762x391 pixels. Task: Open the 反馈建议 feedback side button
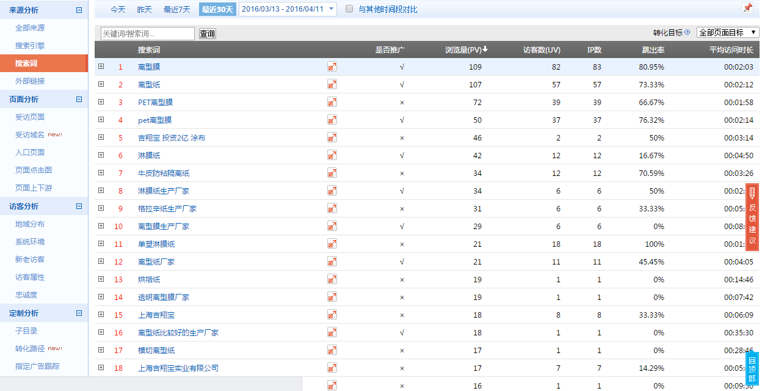(x=752, y=217)
